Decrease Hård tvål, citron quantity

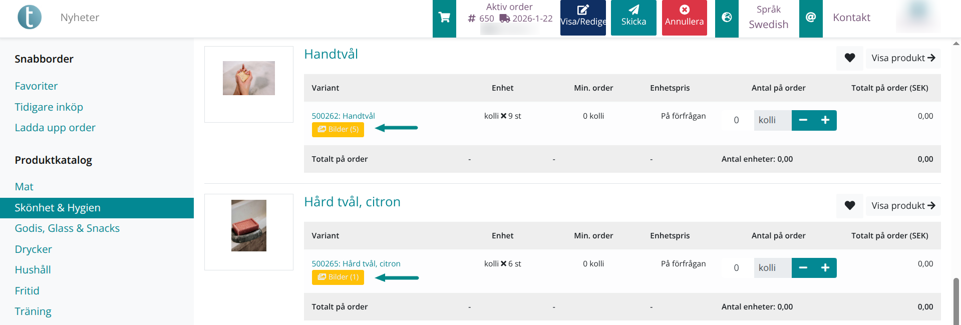[x=803, y=268]
